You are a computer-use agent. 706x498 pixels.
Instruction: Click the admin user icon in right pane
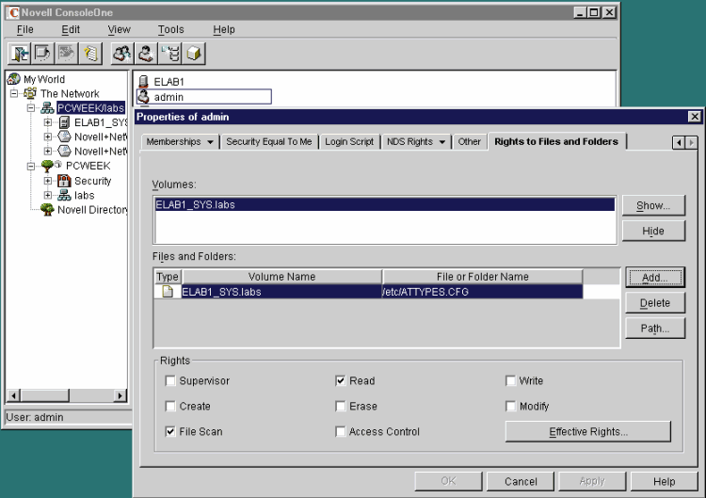pyautogui.click(x=144, y=96)
